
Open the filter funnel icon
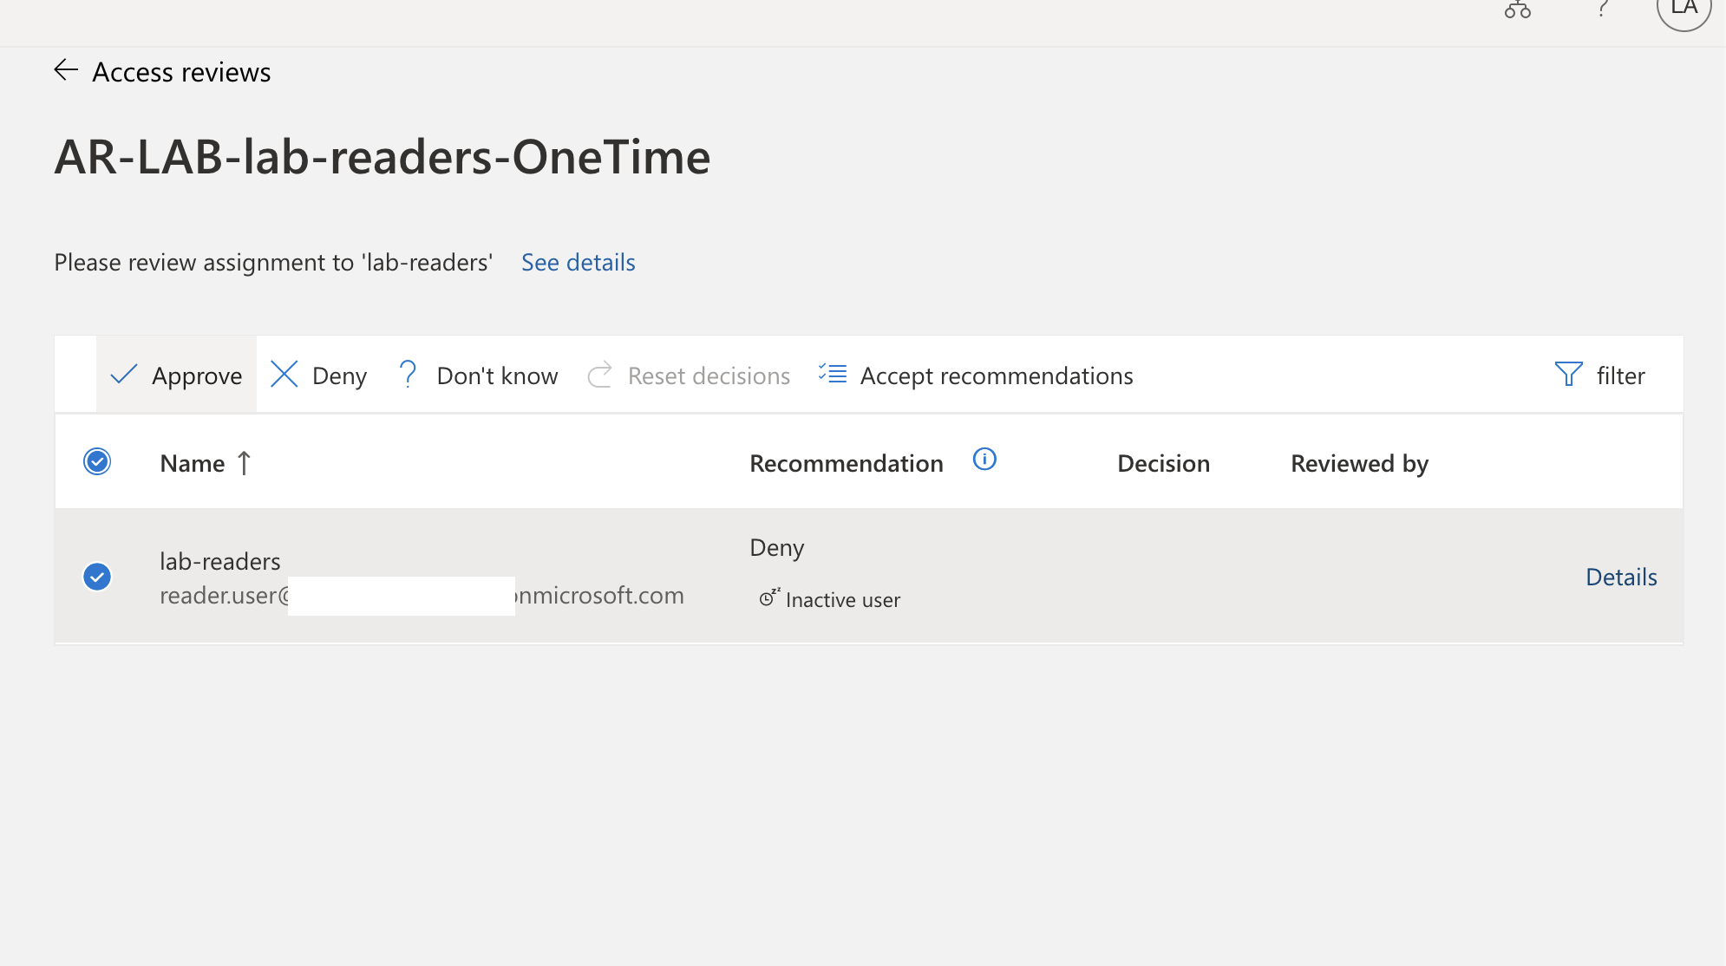[1568, 375]
